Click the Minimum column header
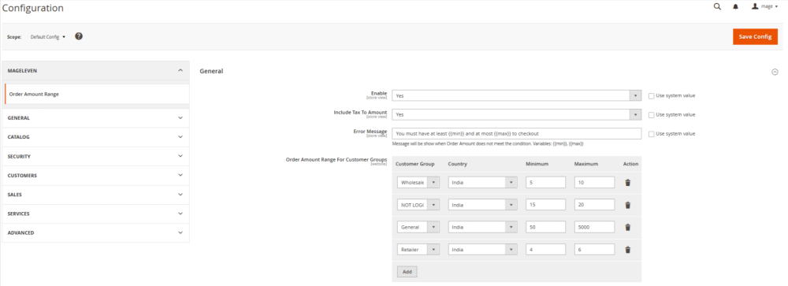Image resolution: width=788 pixels, height=286 pixels. point(537,164)
